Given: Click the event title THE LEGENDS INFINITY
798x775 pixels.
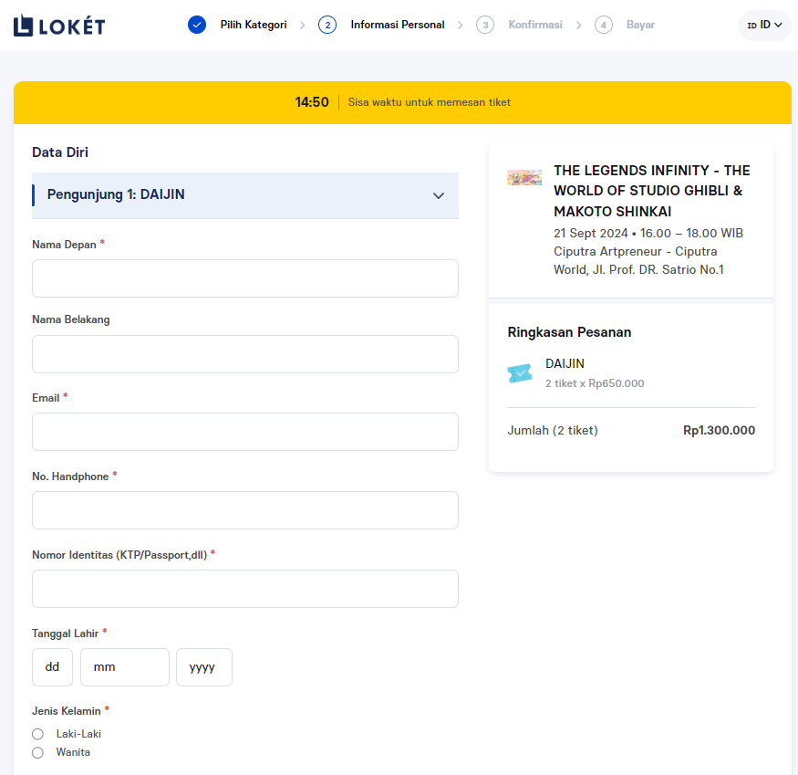Looking at the screenshot, I should (x=652, y=191).
